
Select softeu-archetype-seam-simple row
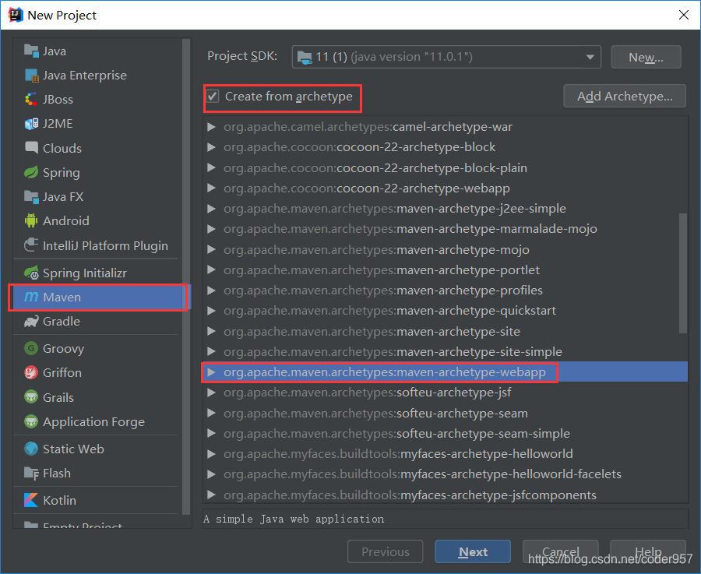click(x=446, y=434)
